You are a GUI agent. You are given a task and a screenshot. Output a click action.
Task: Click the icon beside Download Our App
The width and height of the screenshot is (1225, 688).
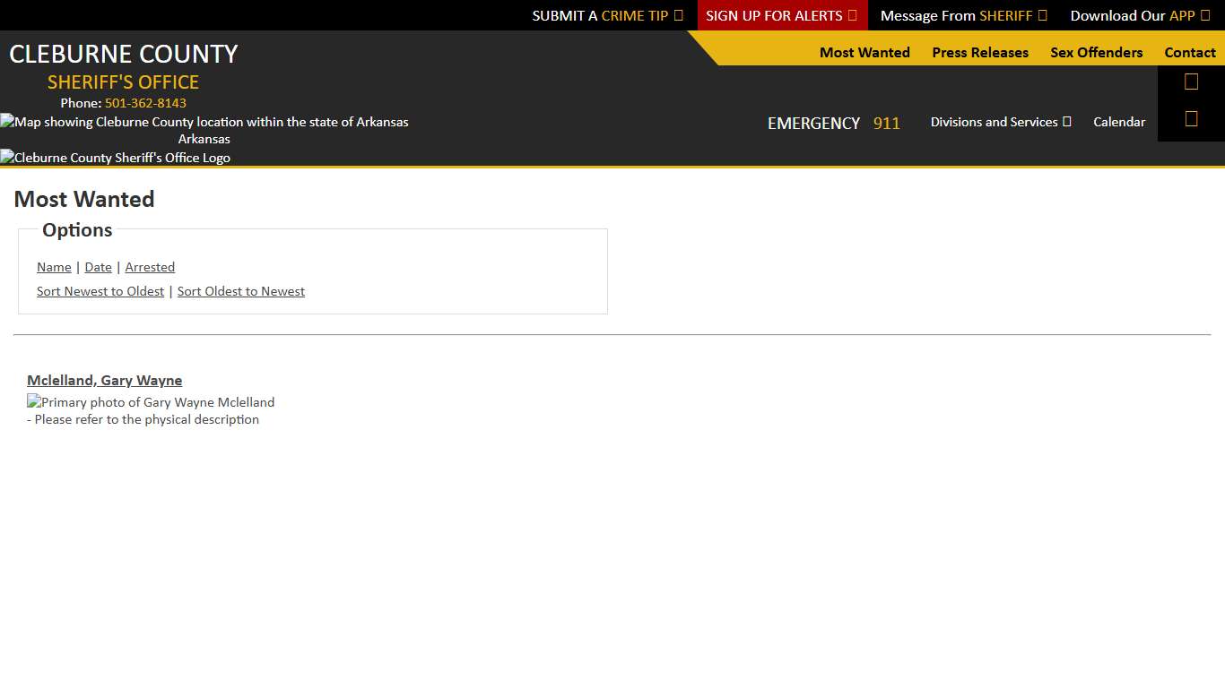pos(1205,15)
